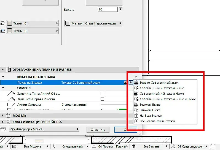Click the 'Отменить' button

pyautogui.click(x=98, y=130)
